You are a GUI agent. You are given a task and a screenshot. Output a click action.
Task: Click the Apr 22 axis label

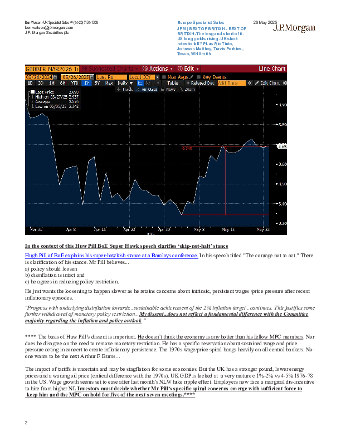(129, 229)
